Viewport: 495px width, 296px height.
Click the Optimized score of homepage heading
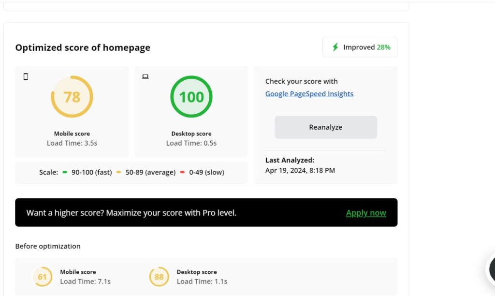(83, 48)
